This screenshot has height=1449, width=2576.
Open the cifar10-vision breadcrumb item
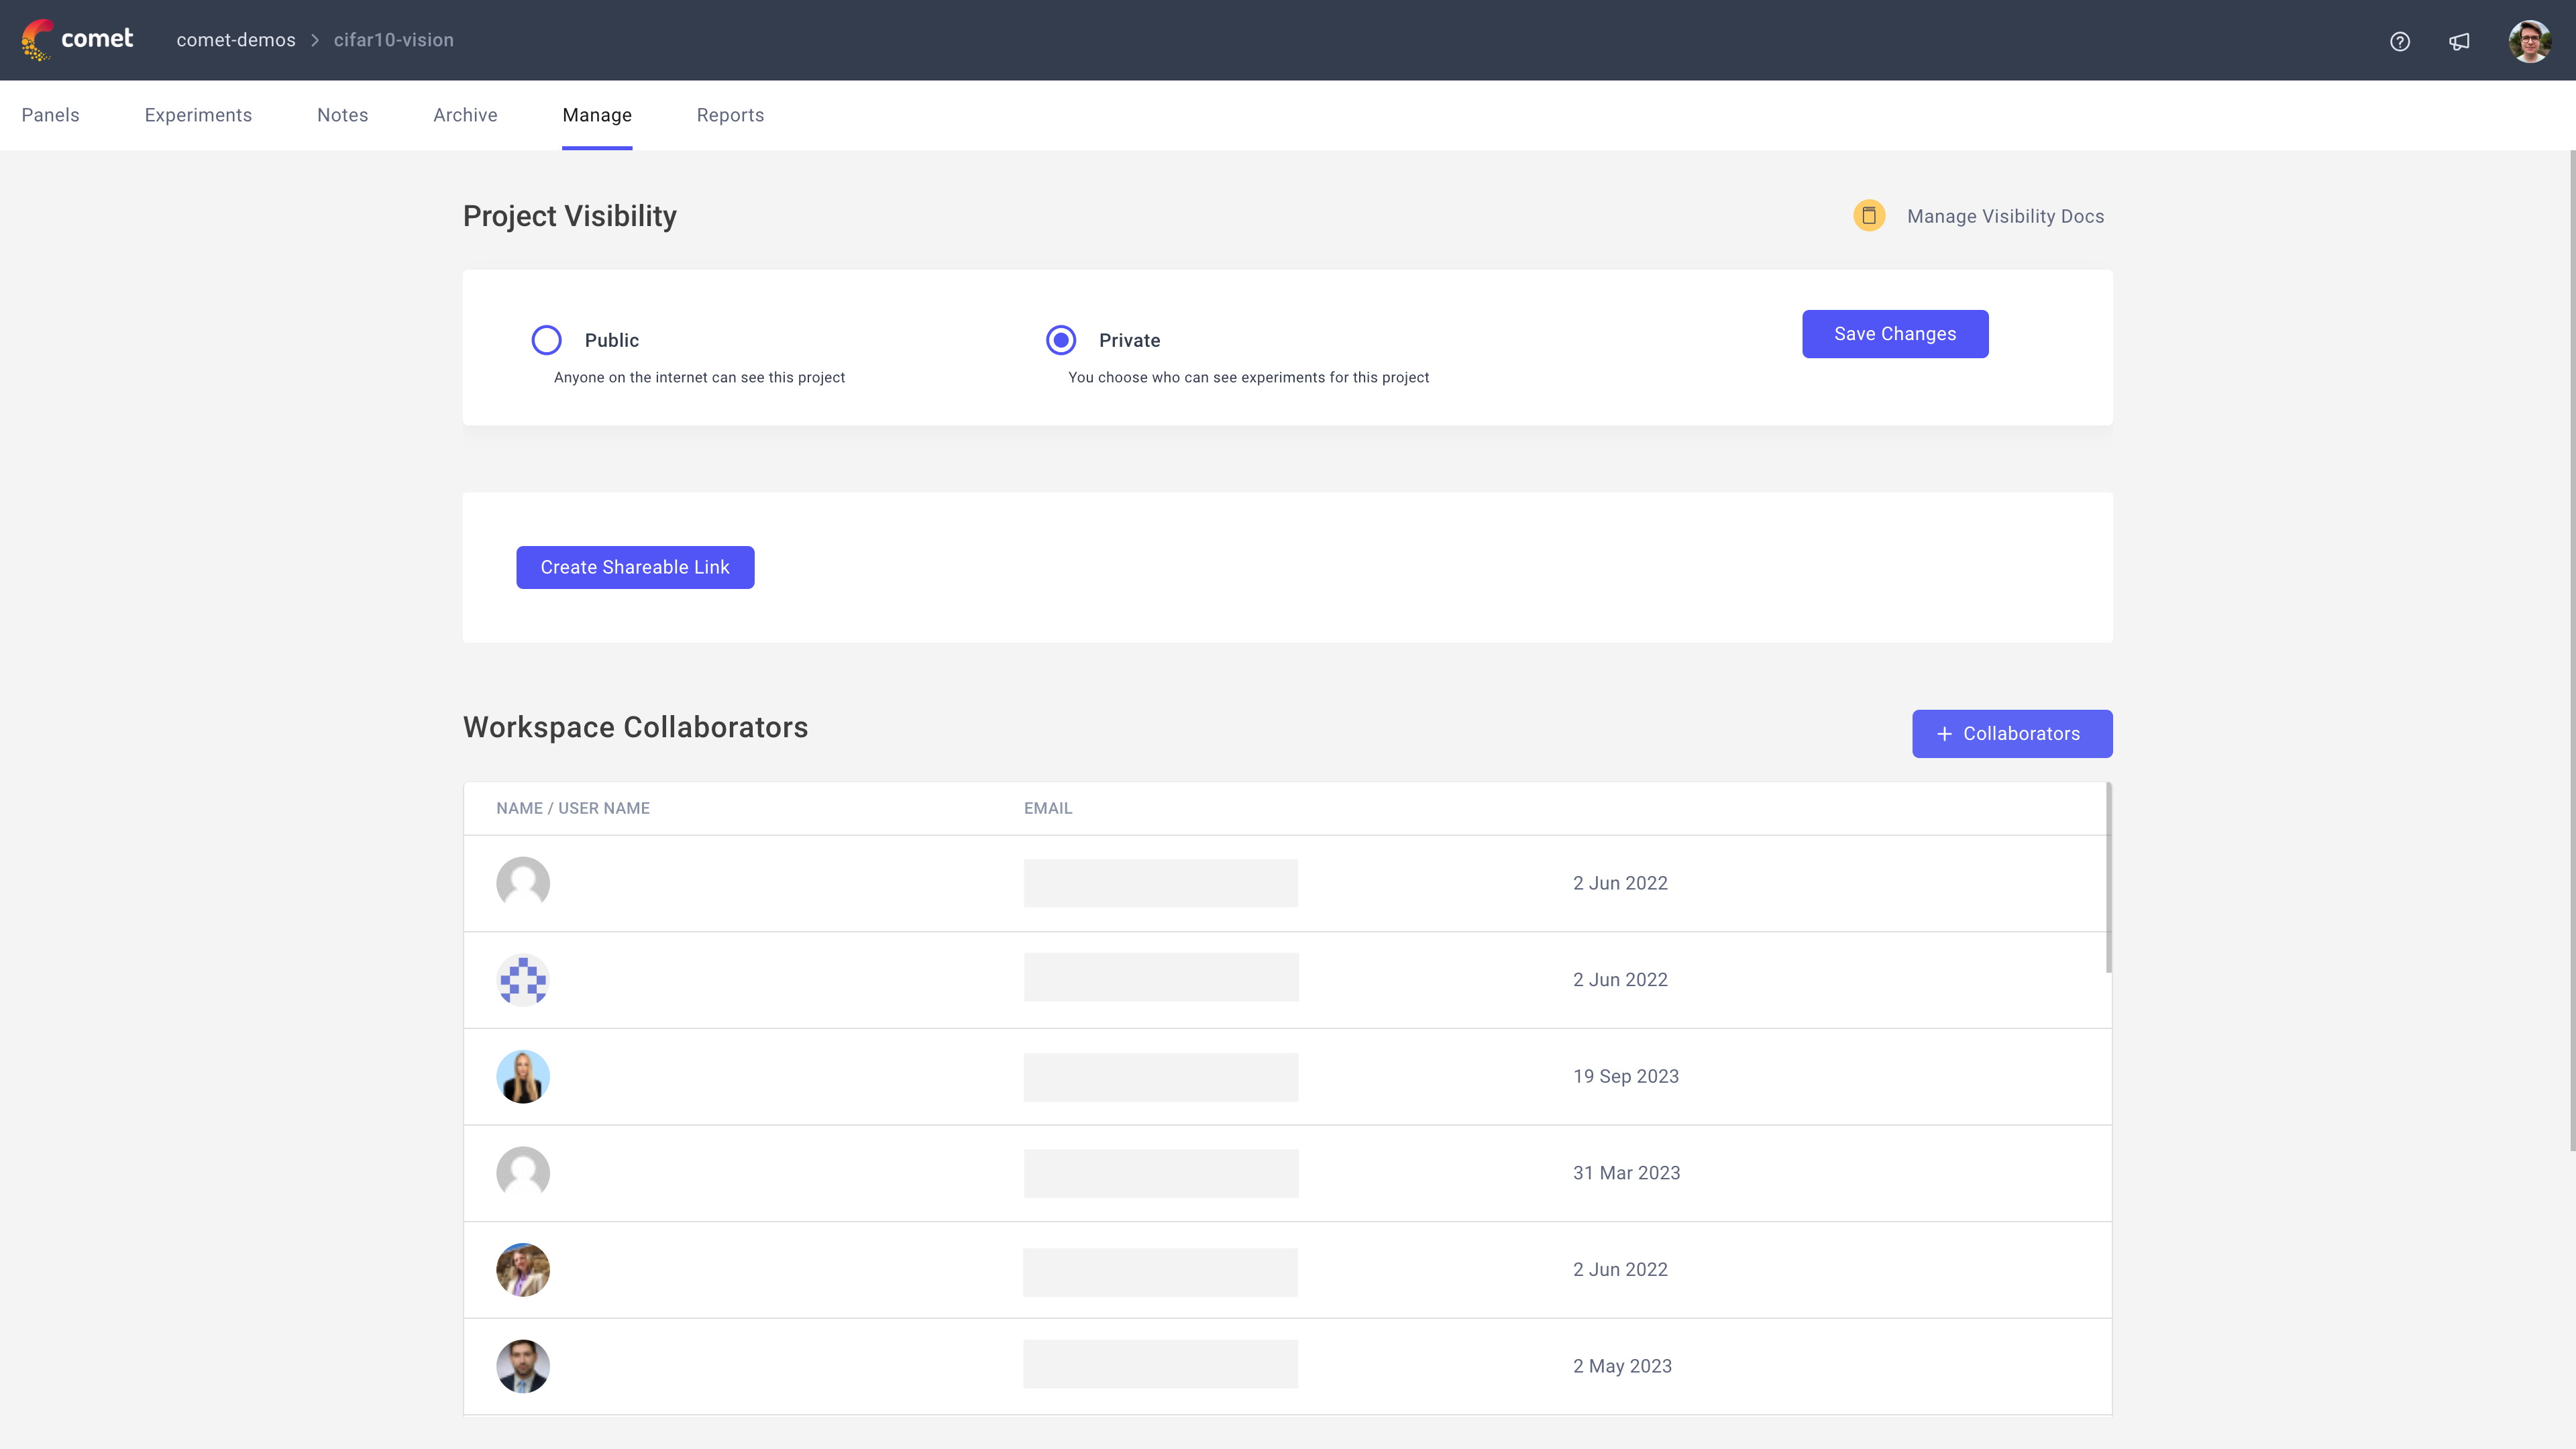[x=393, y=39]
